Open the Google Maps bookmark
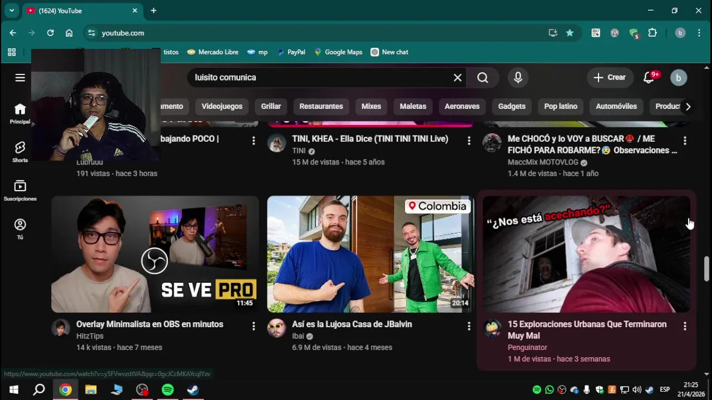 pyautogui.click(x=338, y=52)
